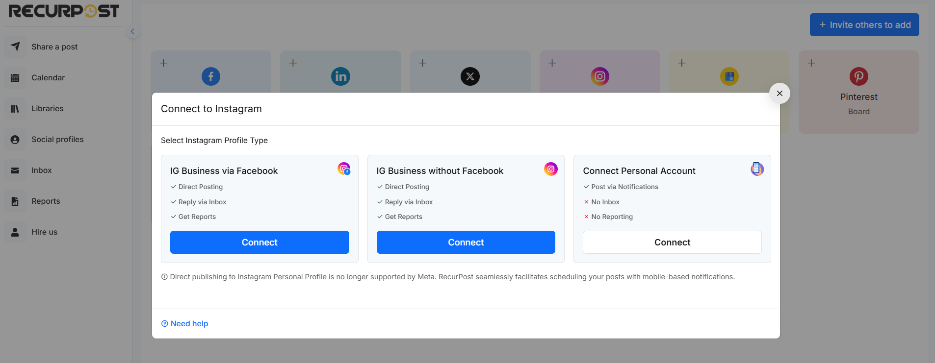The width and height of the screenshot is (935, 363).
Task: Click 'Connect to Instagram' dialog title
Action: (x=211, y=109)
